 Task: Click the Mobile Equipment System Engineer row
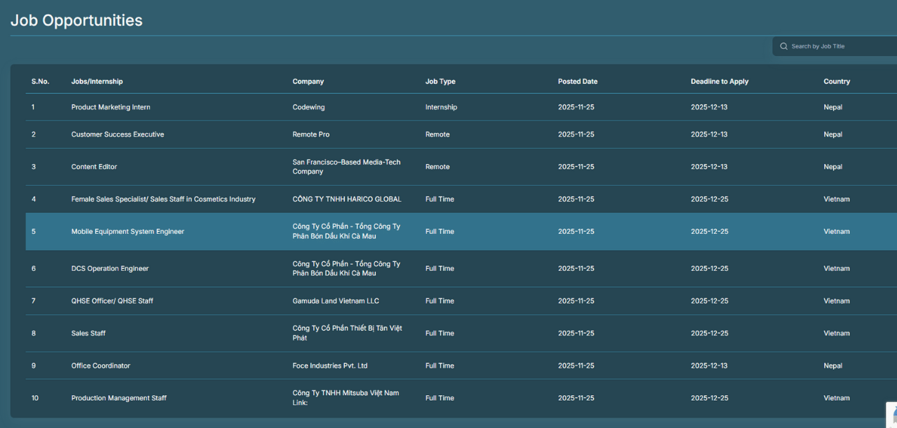(128, 232)
